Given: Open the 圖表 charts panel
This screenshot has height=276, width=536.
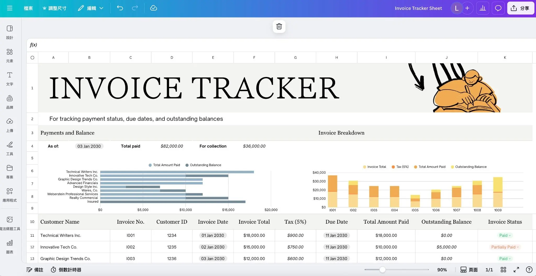Looking at the screenshot, I should 10,246.
